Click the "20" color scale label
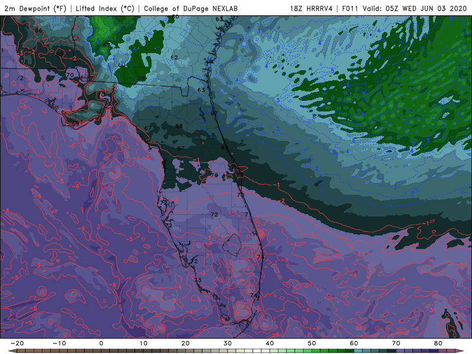Viewport: 472px width, 354px height. 185,343
